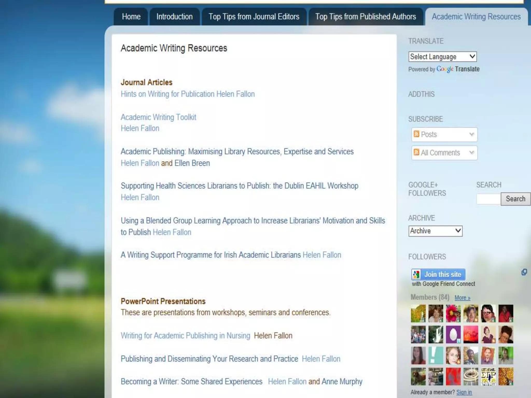This screenshot has height=398, width=531.
Task: Click the All Comments RSS feed icon
Action: click(x=416, y=152)
